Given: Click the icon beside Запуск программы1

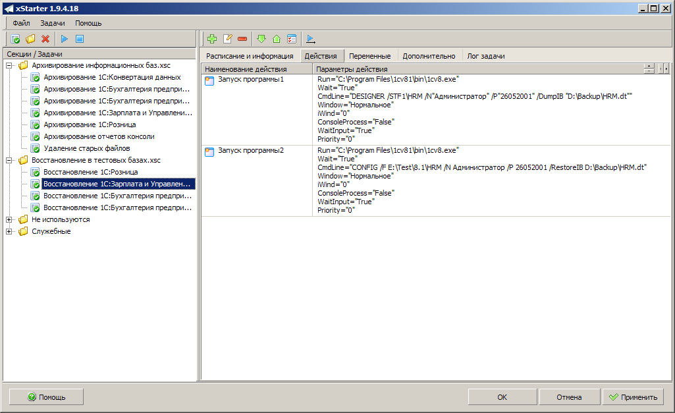Looking at the screenshot, I should 209,80.
